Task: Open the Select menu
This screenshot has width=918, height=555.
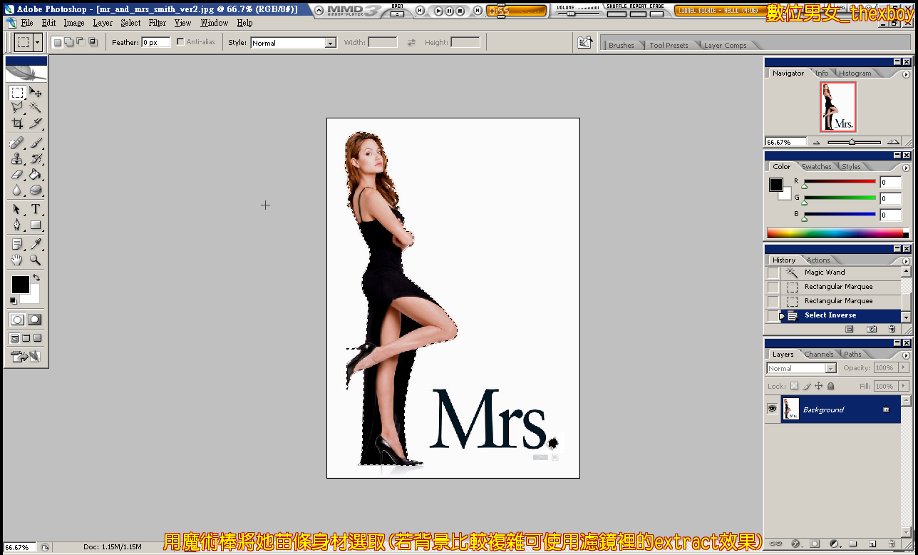Action: (130, 23)
